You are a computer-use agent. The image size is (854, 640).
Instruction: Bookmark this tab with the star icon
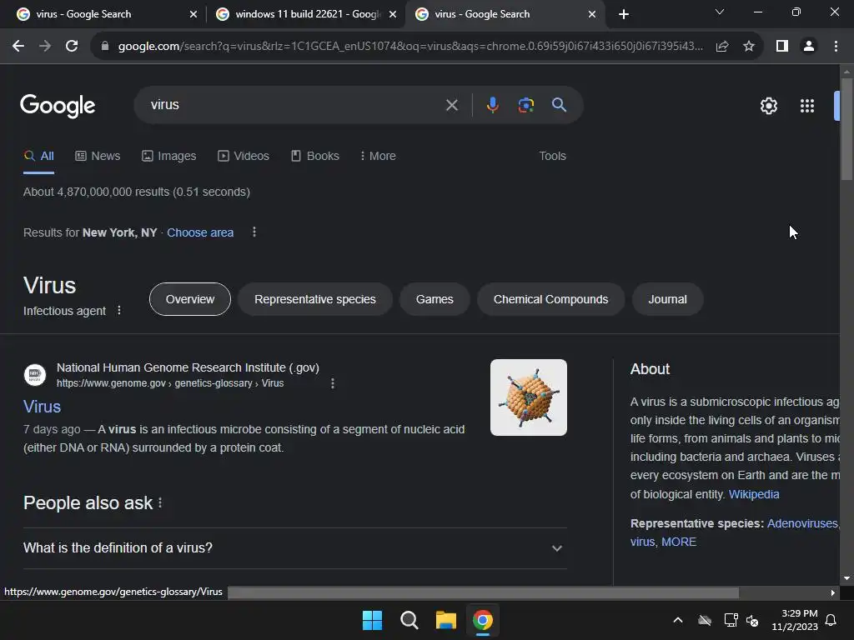point(749,47)
